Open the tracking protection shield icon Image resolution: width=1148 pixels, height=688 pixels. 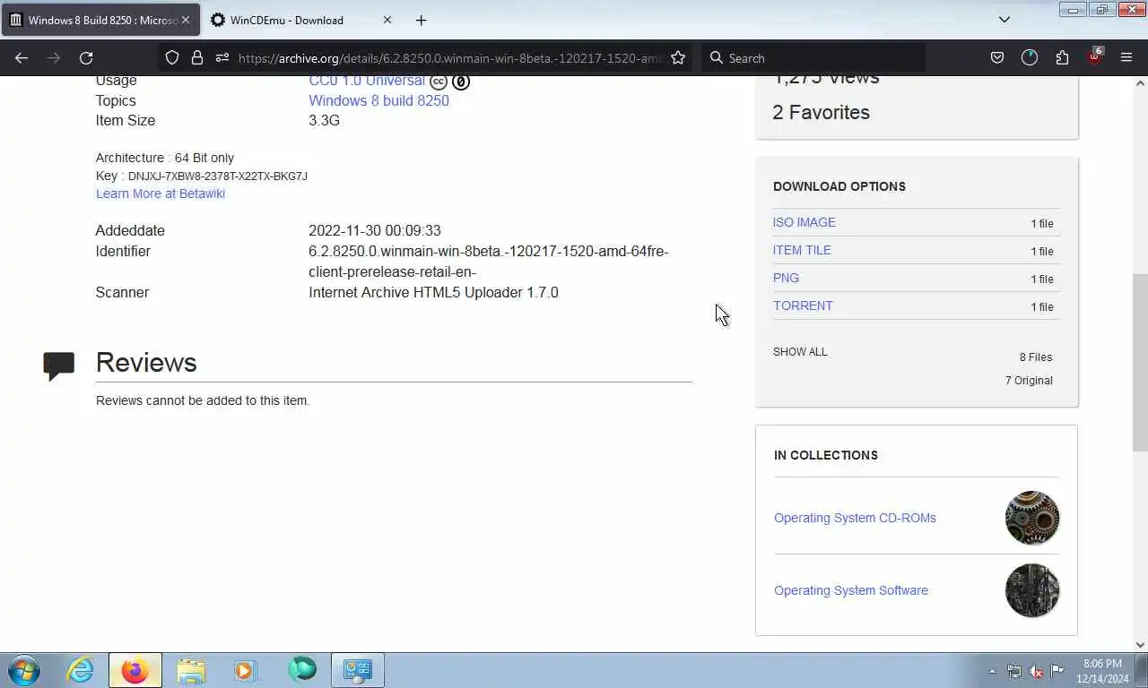pyautogui.click(x=172, y=57)
